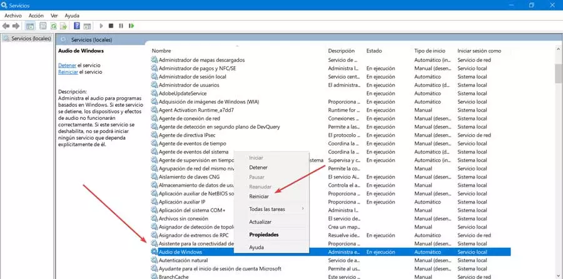Screen dimensions: 563x279
Task: Click the gear icon beside Asignador de extremos de RPC
Action: pos(155,235)
